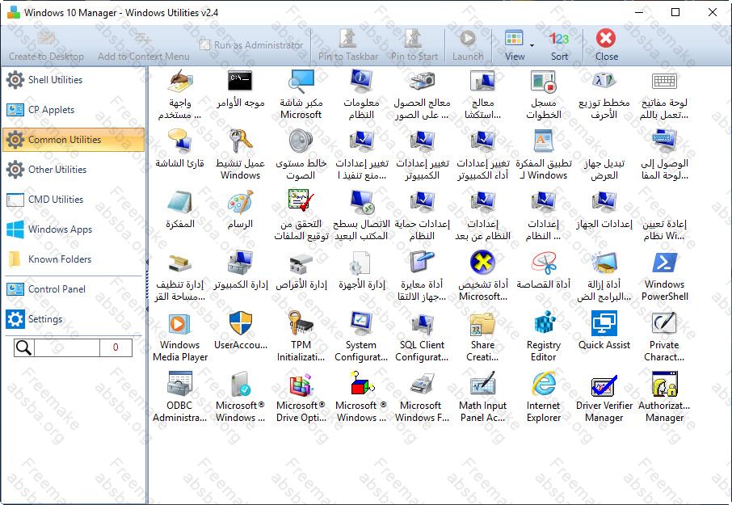732x505 pixels.
Task: Select UserAccount shield icon
Action: 241,323
